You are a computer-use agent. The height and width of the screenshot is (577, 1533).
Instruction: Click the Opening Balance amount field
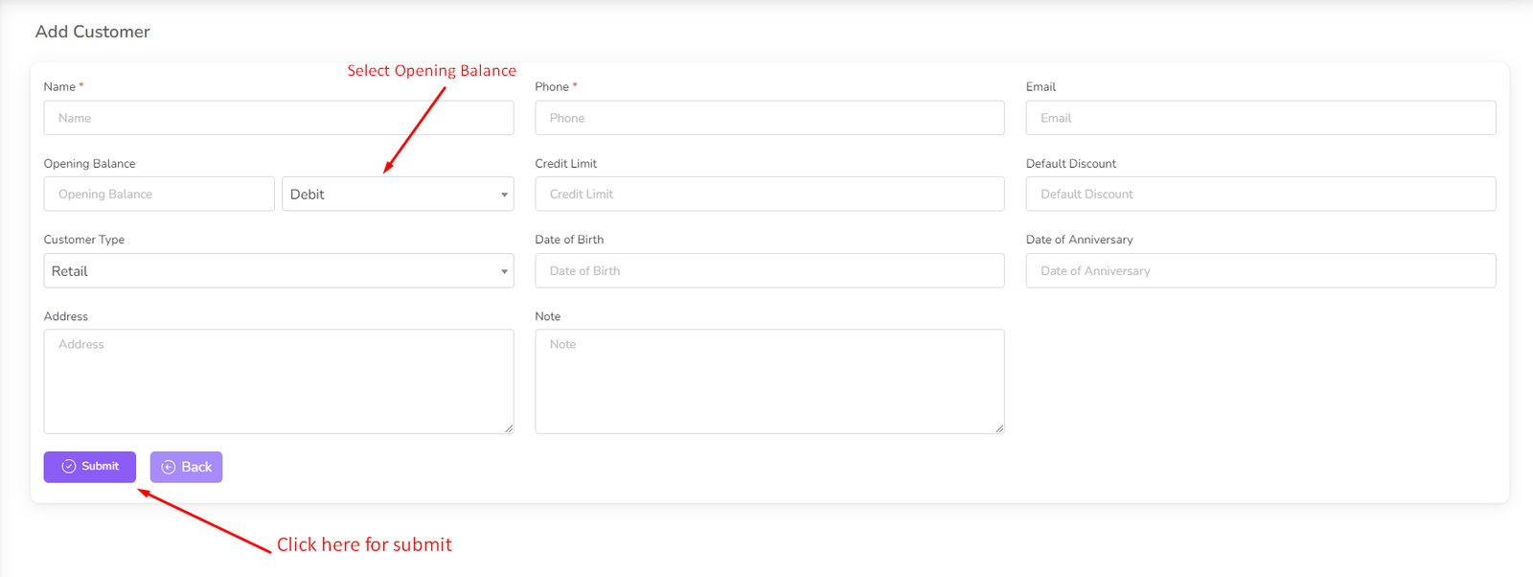pyautogui.click(x=159, y=195)
